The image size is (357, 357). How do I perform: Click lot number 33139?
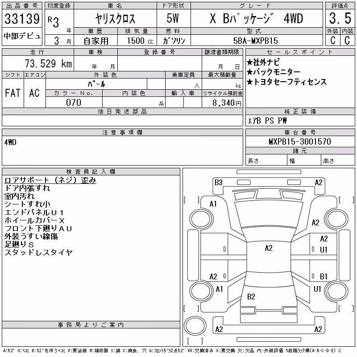coord(22,19)
